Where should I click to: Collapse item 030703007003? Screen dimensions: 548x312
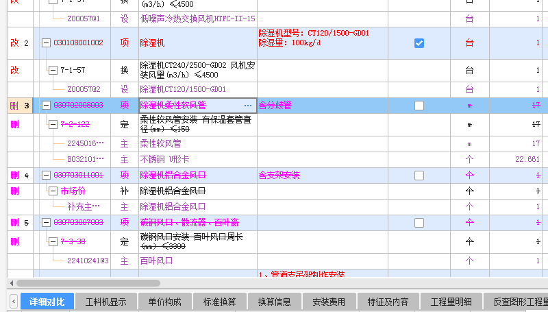46,222
